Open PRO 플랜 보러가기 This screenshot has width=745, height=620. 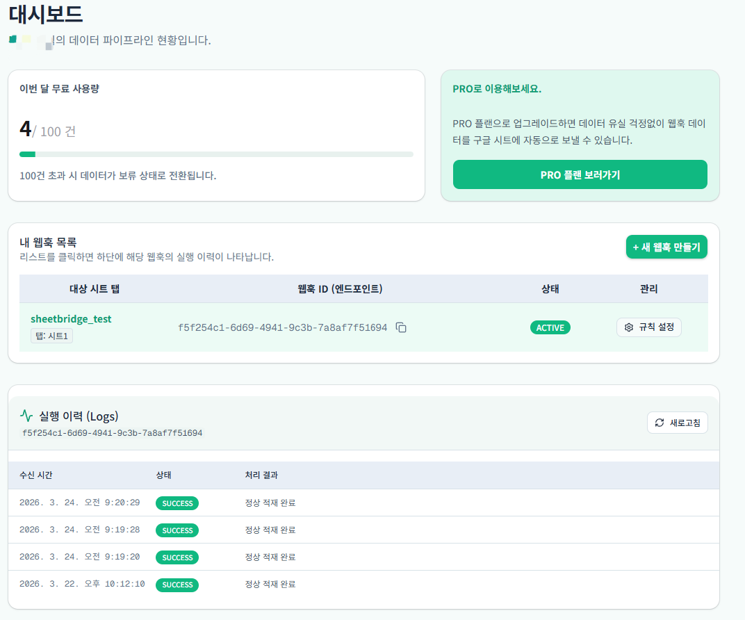(x=580, y=174)
